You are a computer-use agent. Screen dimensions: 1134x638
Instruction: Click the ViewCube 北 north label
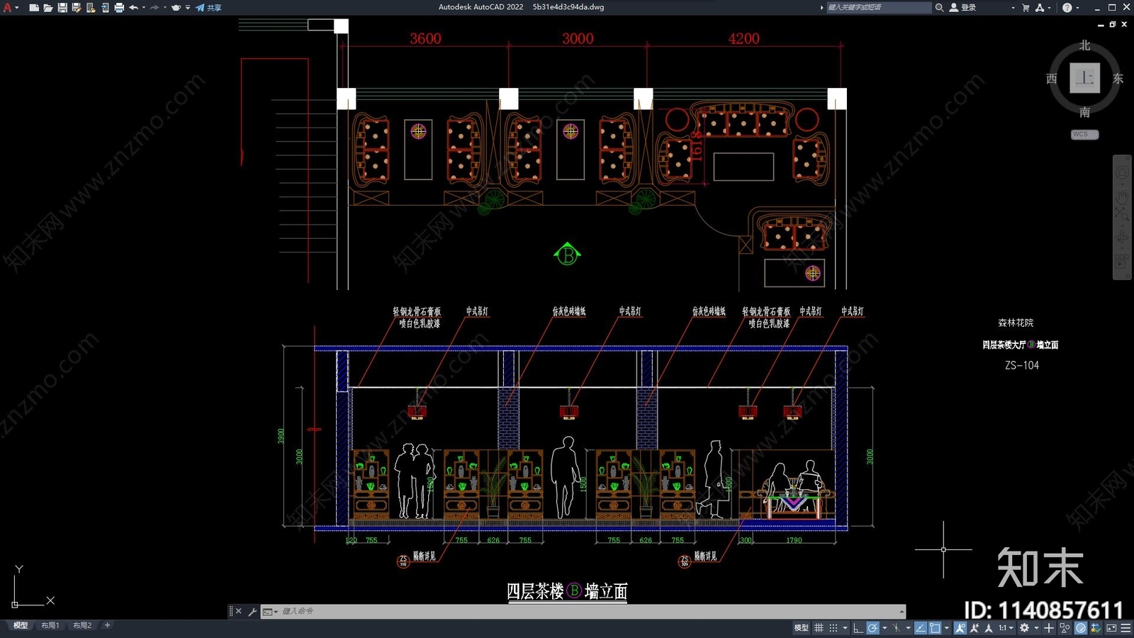coord(1084,45)
